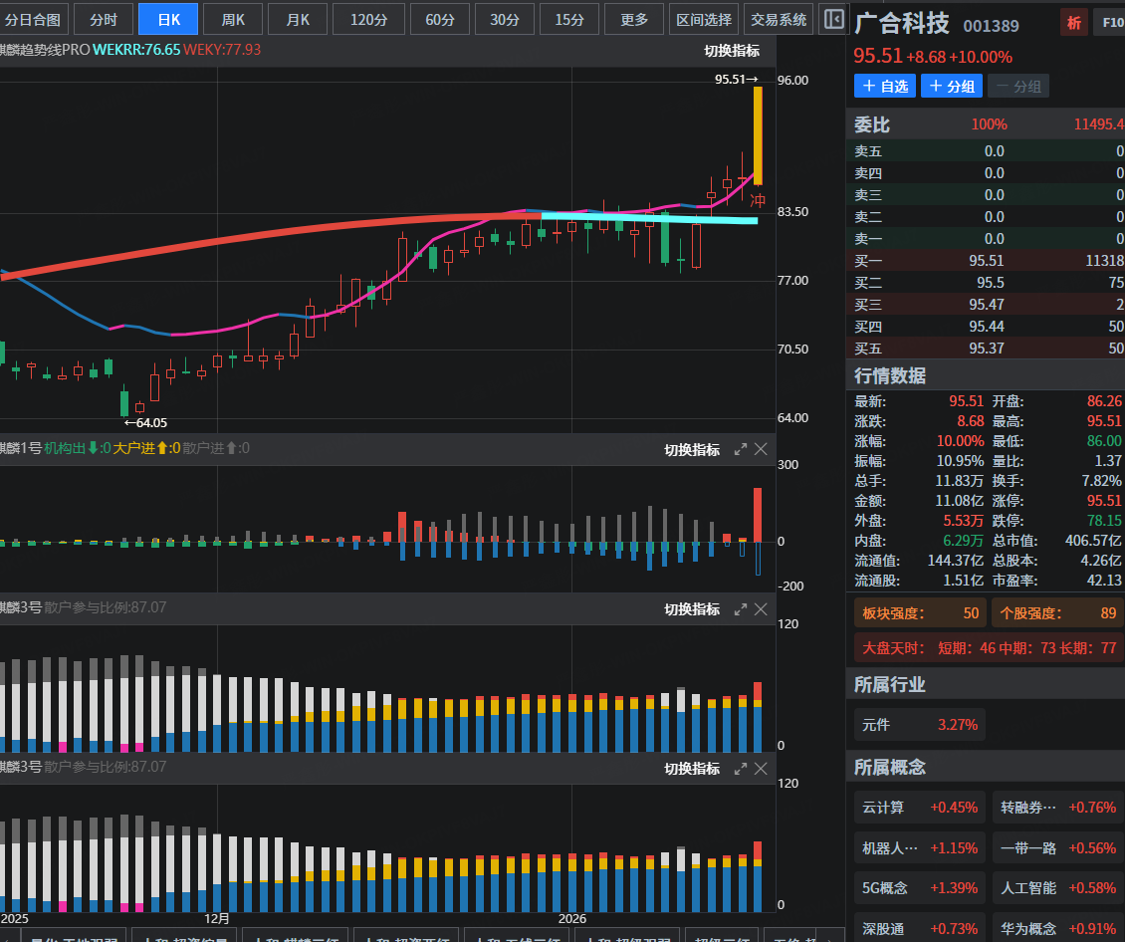The image size is (1125, 942).
Task: Open the 元件 industry sector entry
Action: coord(919,725)
